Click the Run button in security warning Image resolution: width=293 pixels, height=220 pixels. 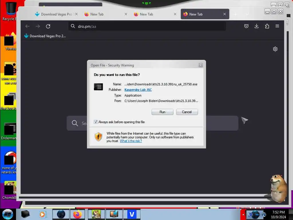click(163, 112)
